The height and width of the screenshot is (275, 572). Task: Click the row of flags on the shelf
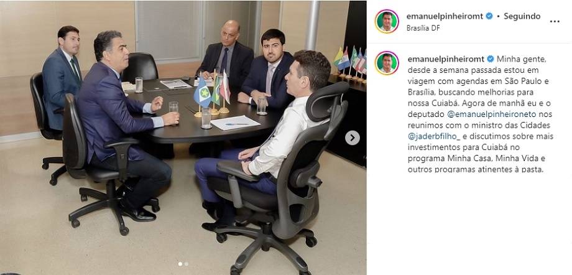(350, 62)
